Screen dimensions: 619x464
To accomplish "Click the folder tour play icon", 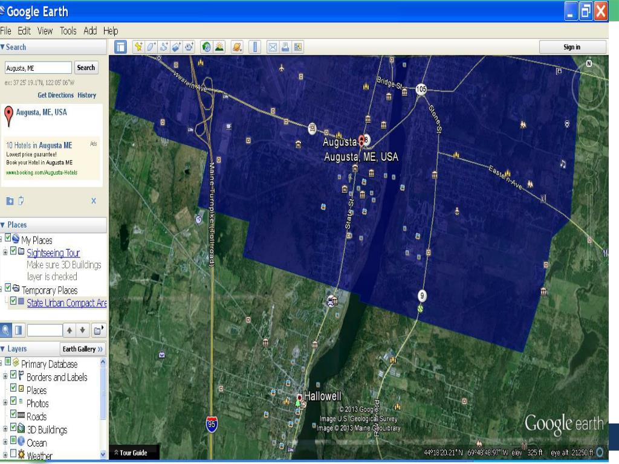I will tap(98, 330).
